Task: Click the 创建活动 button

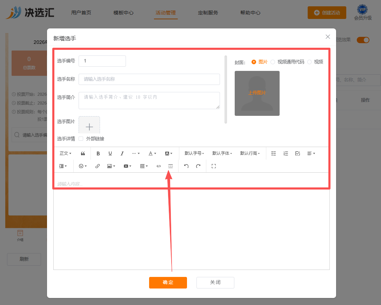Action: [x=327, y=13]
